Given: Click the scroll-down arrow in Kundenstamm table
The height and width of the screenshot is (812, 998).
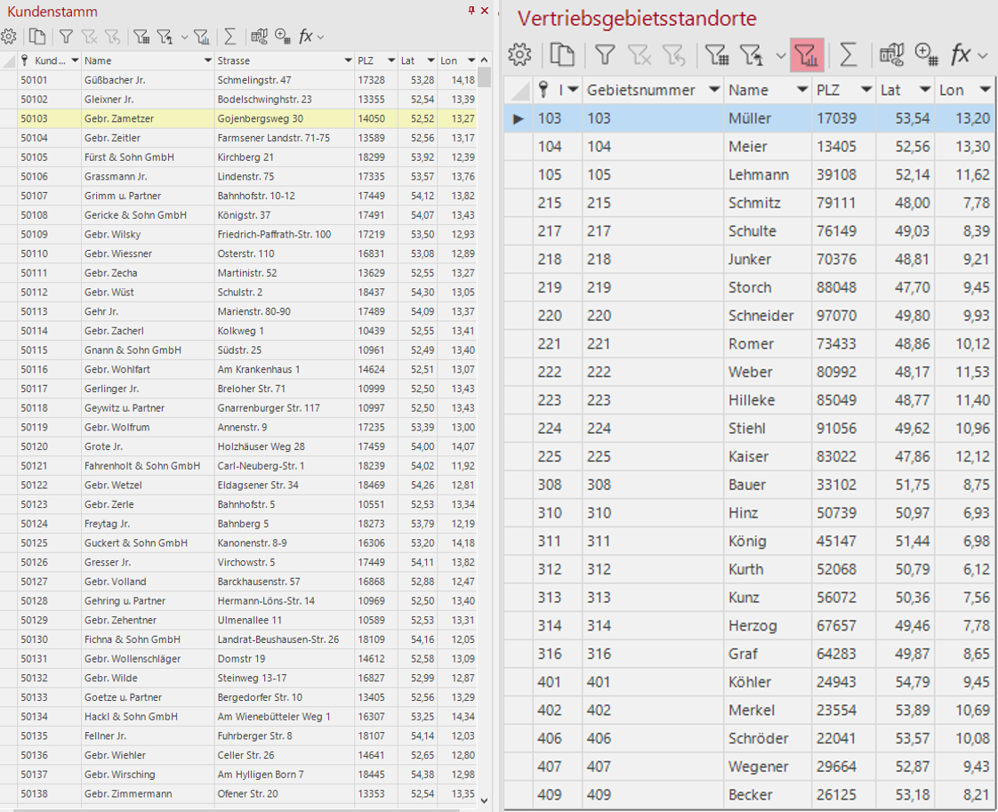Looking at the screenshot, I should [485, 800].
